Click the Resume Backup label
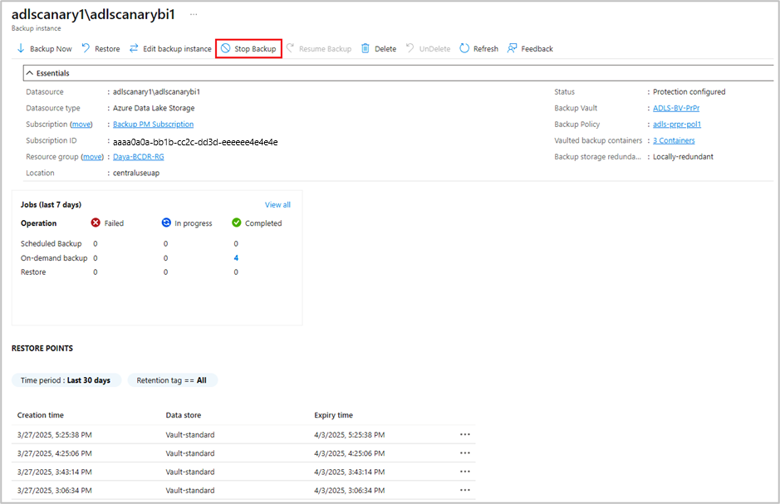This screenshot has height=504, width=780. (x=326, y=49)
